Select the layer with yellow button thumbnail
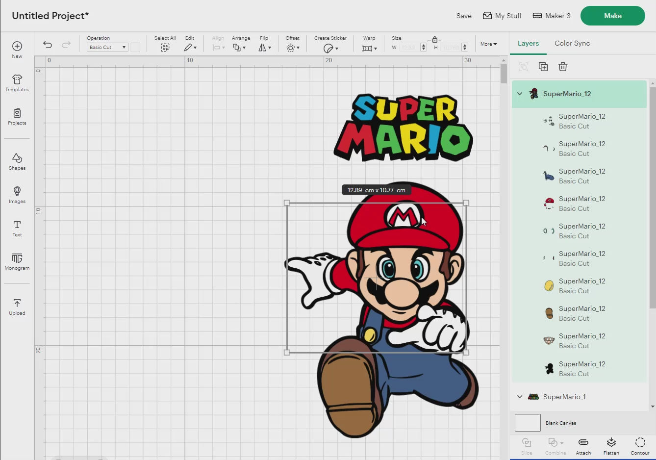Screen dimensions: 656x460 click(579, 286)
